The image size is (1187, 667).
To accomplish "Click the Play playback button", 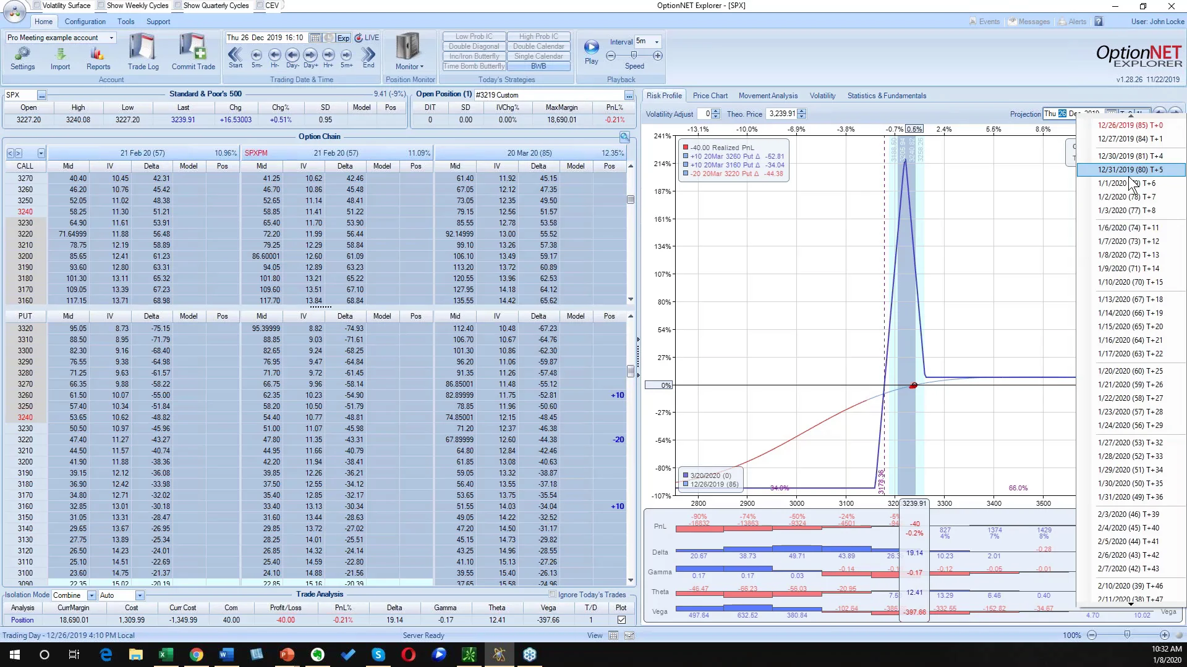I will 592,47.
